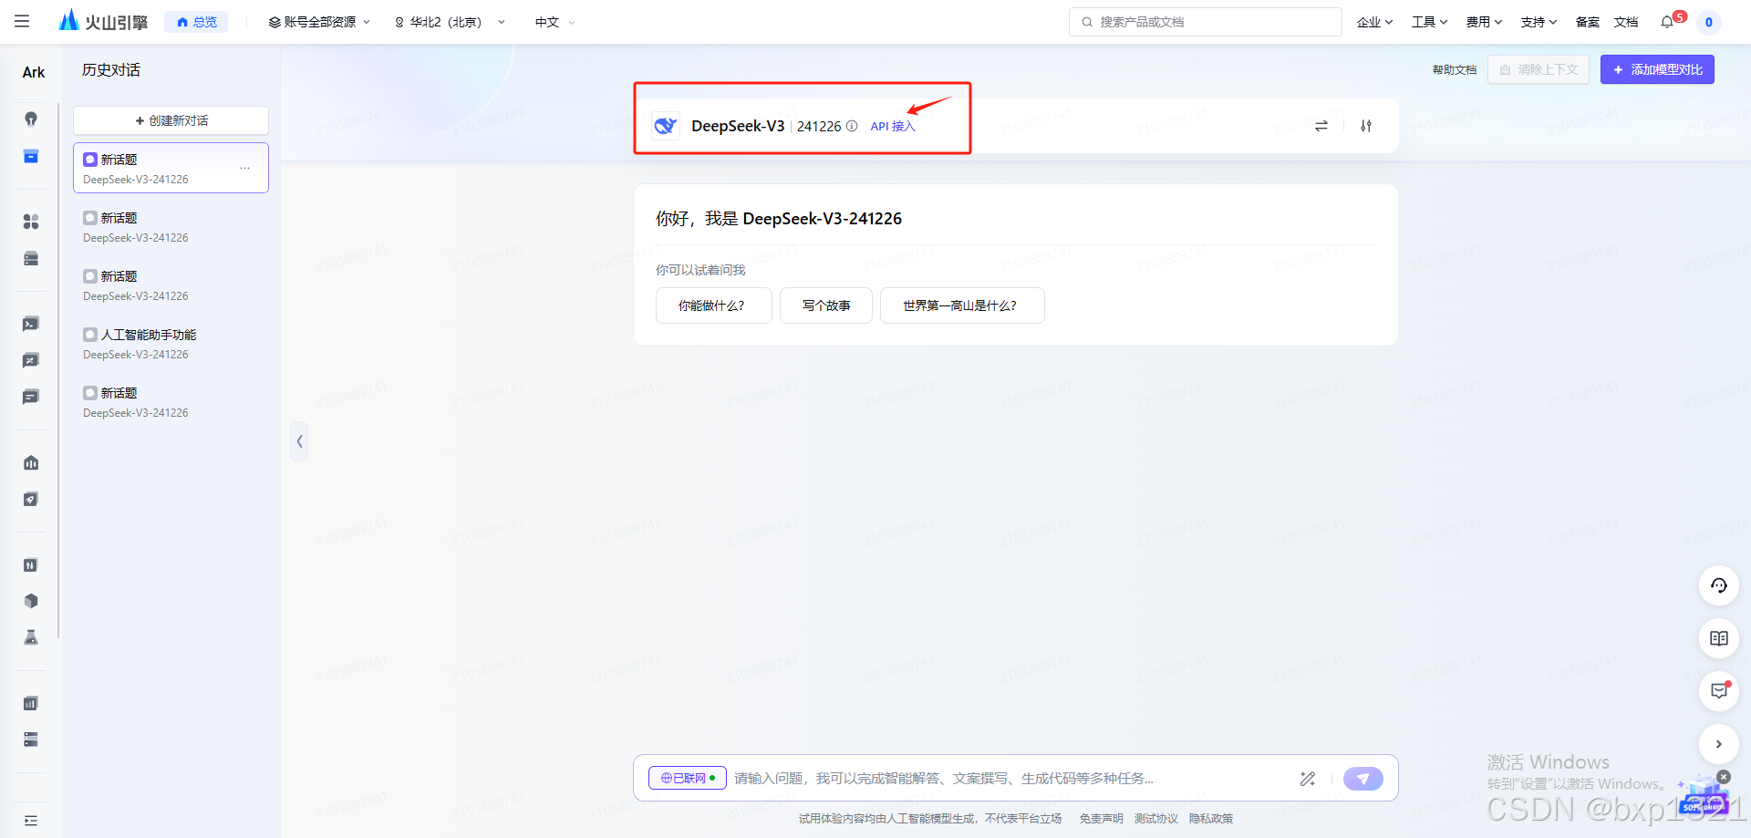Click the 你能做什么? suggestion
Screen dimensions: 1751x838
click(x=713, y=305)
